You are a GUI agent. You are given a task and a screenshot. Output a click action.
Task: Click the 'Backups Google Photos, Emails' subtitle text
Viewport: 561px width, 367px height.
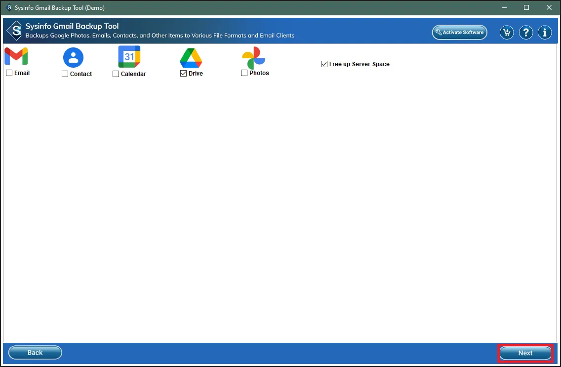point(160,36)
